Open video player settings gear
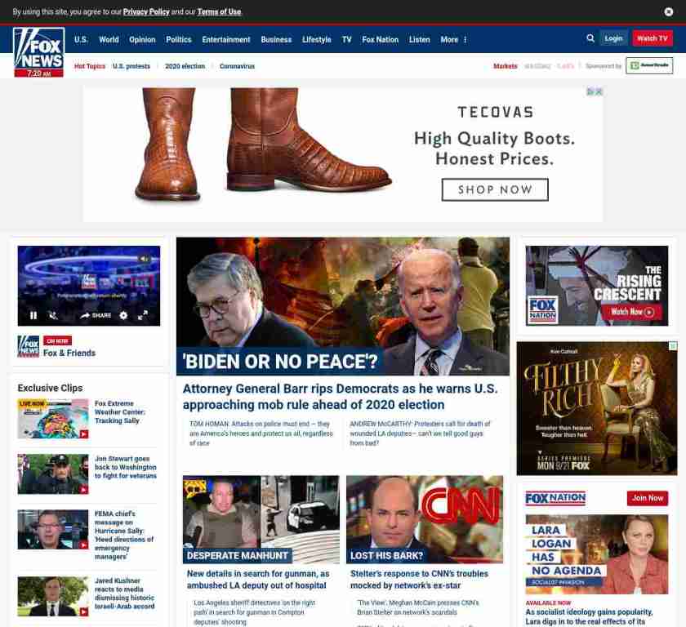This screenshot has width=686, height=627. (123, 315)
